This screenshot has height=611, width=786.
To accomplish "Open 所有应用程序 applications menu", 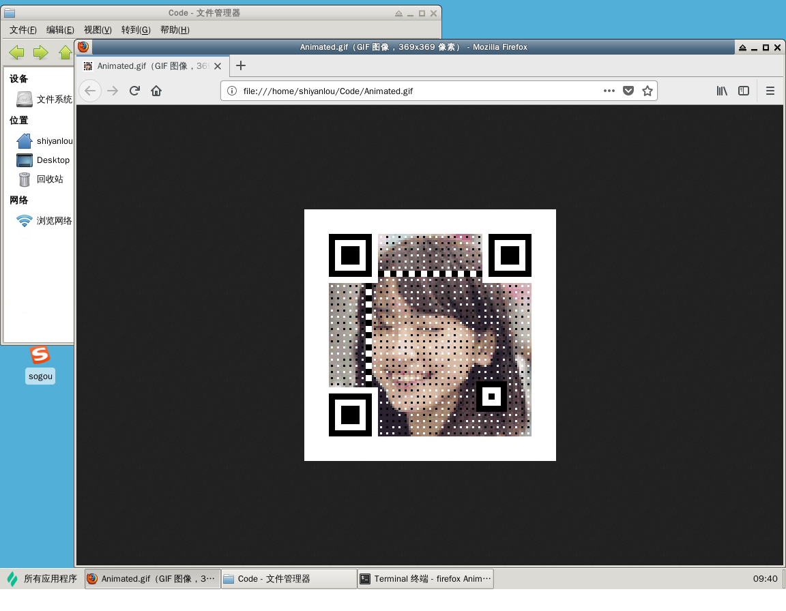I will click(42, 579).
